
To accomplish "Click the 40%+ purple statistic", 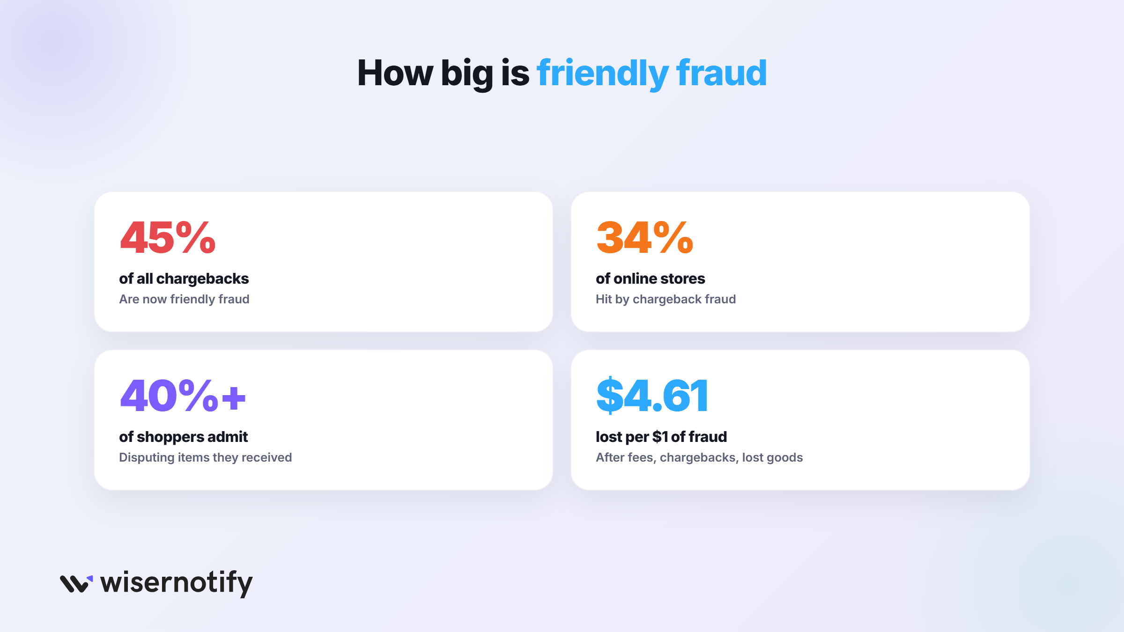I will [183, 396].
